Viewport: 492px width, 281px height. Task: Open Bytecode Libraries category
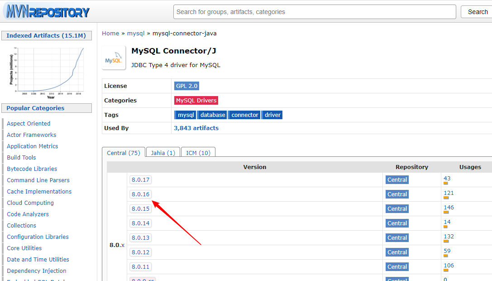tap(32, 169)
